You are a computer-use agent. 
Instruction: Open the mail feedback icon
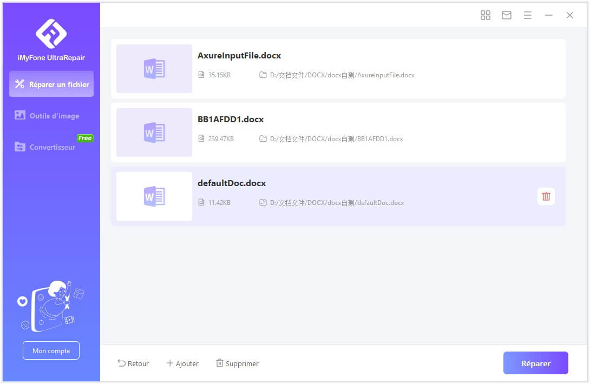point(507,15)
